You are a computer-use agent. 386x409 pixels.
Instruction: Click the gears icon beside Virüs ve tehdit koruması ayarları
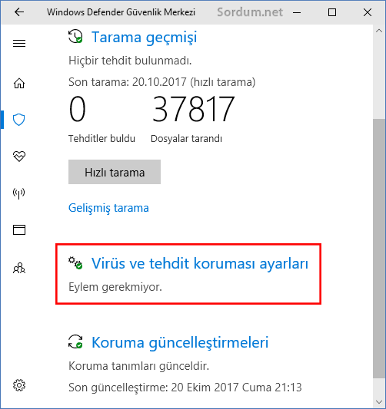pyautogui.click(x=75, y=263)
